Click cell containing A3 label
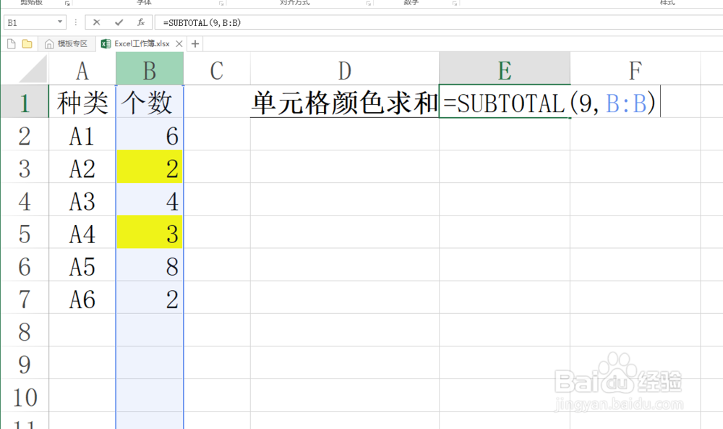Viewport: 723px width, 429px height. click(82, 200)
